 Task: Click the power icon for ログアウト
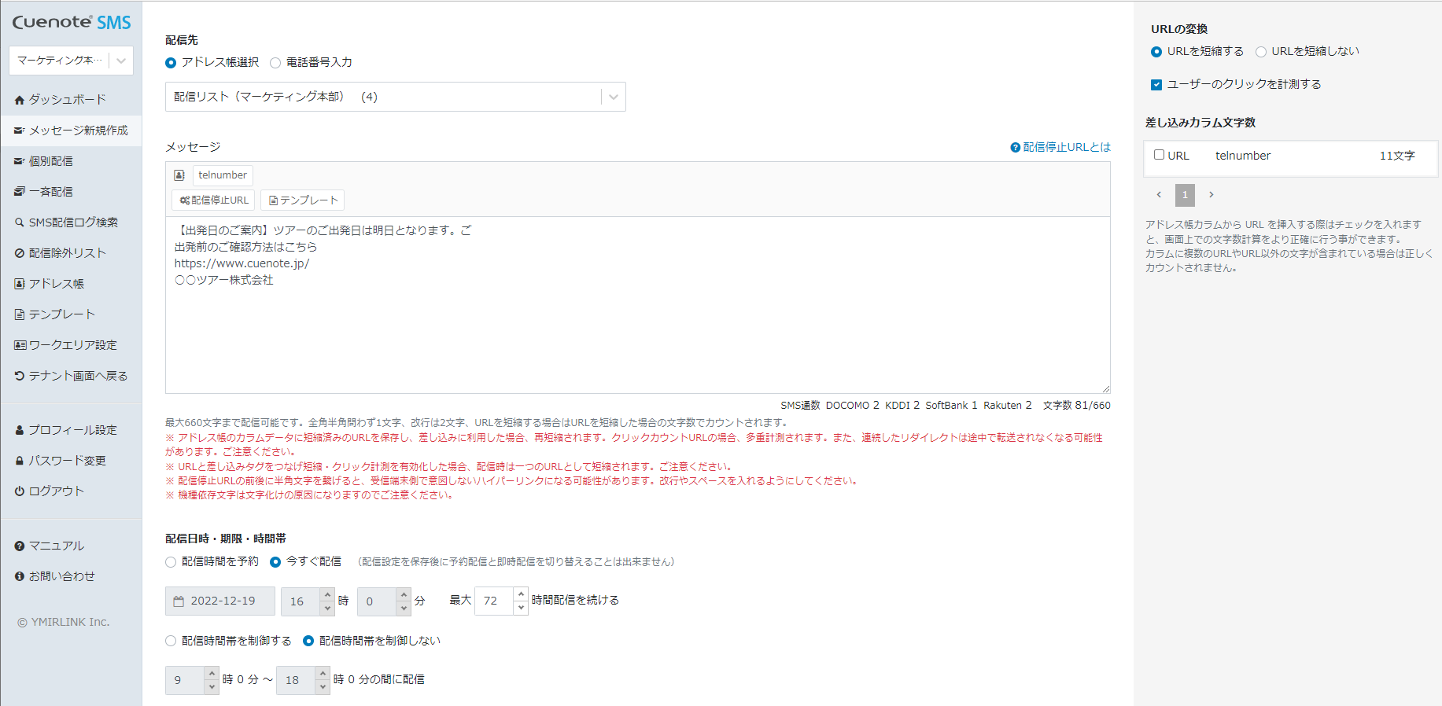point(20,491)
